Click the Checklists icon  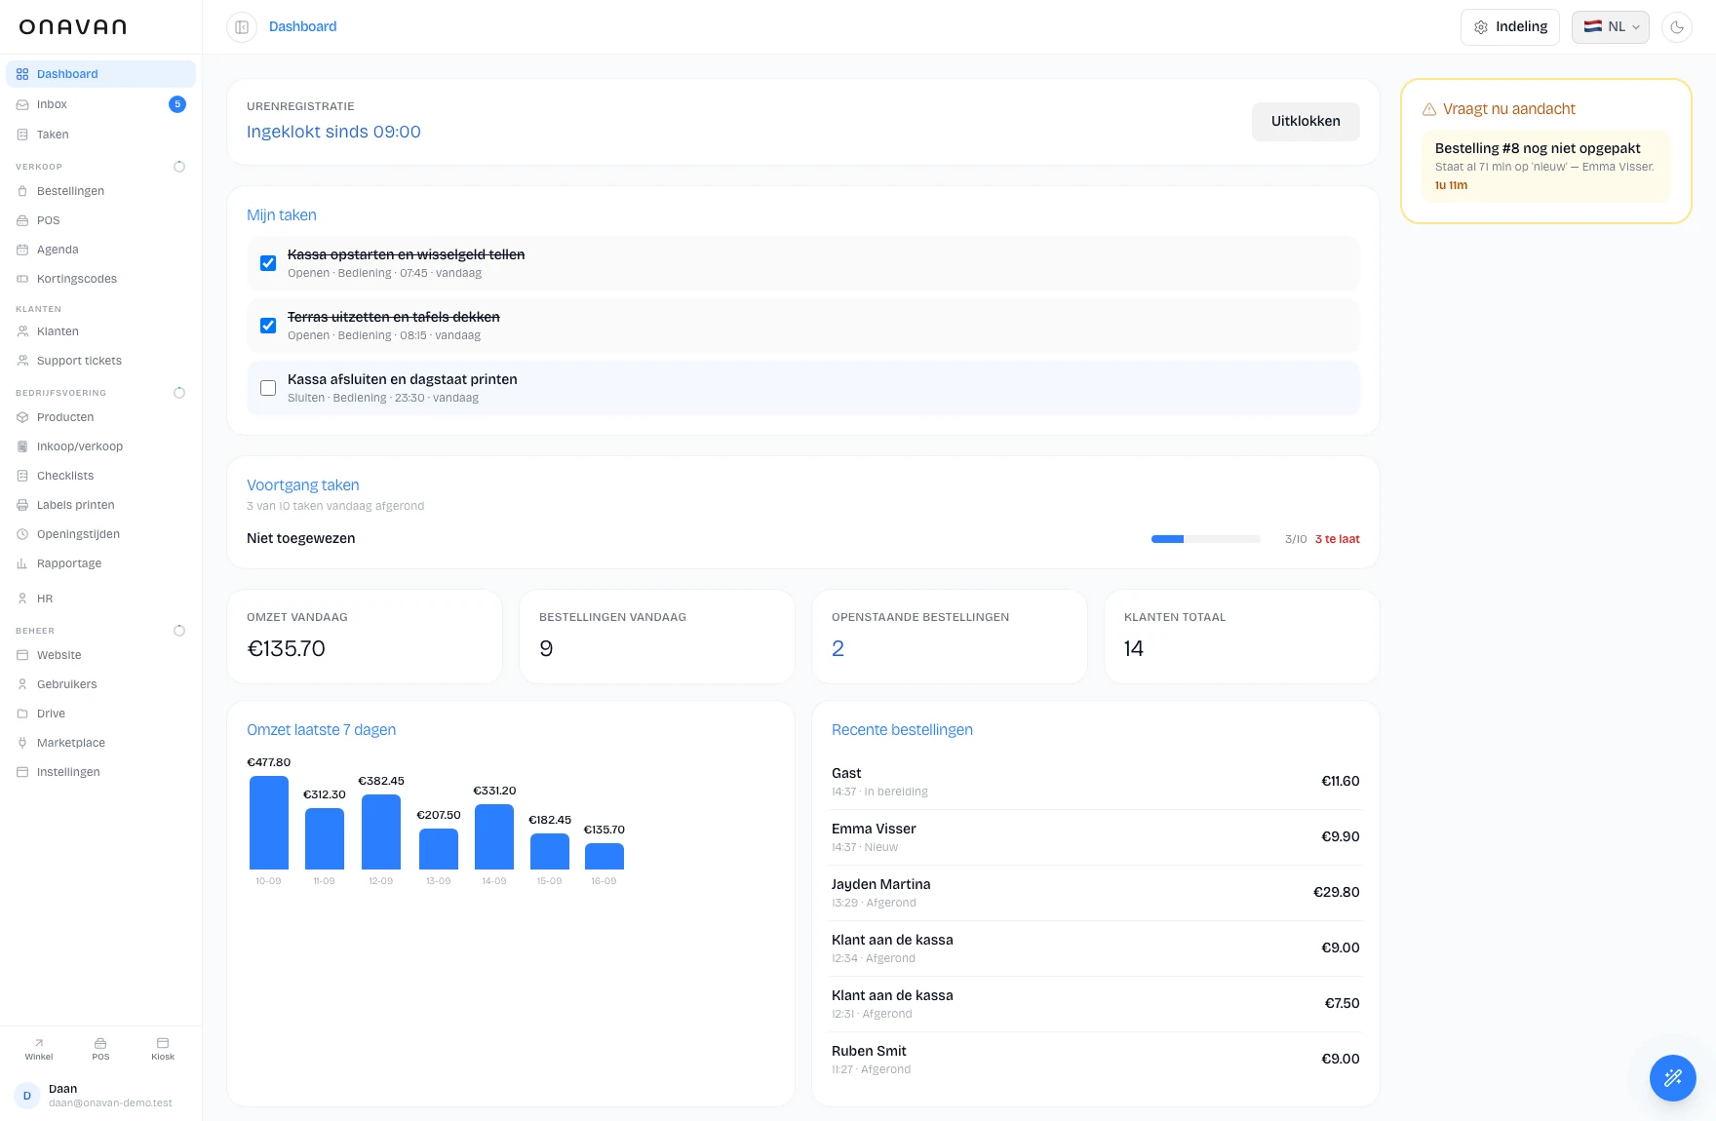[22, 476]
